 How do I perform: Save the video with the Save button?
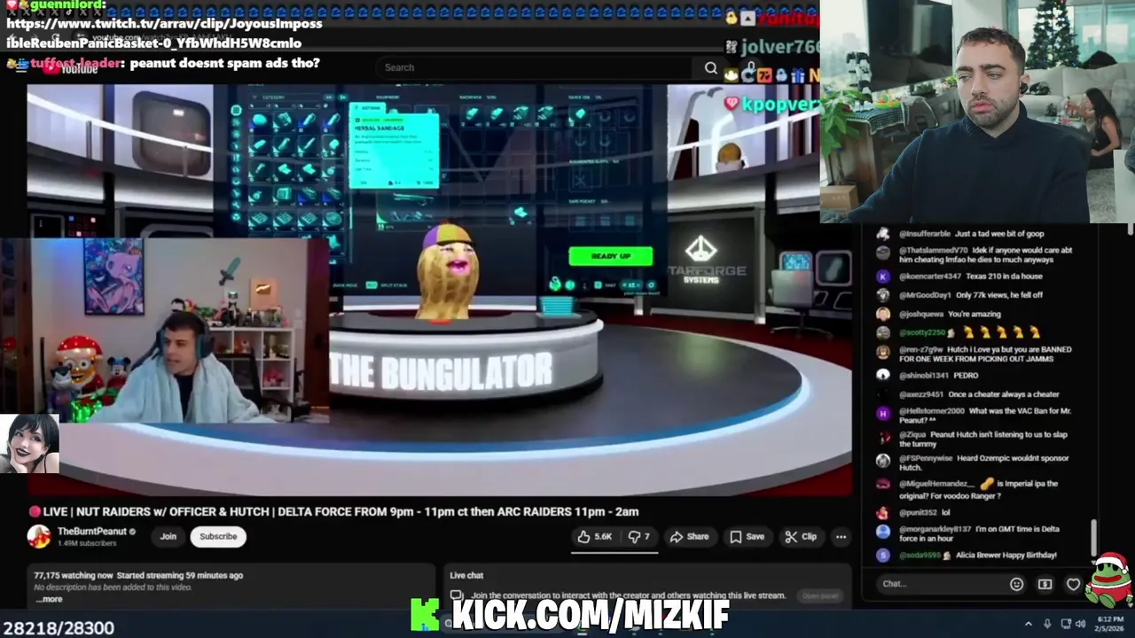(747, 536)
